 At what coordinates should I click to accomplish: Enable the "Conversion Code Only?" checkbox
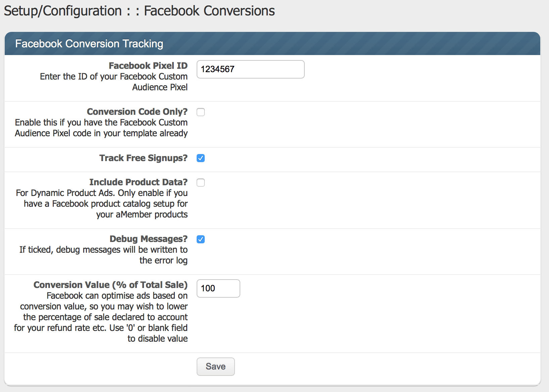[x=200, y=112]
